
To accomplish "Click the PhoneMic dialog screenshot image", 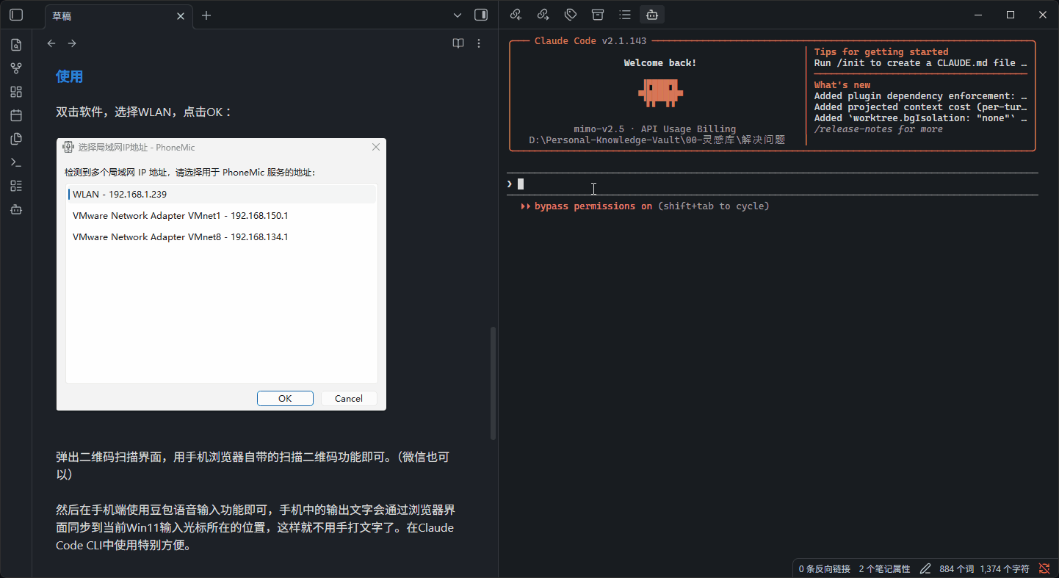I will tap(221, 274).
